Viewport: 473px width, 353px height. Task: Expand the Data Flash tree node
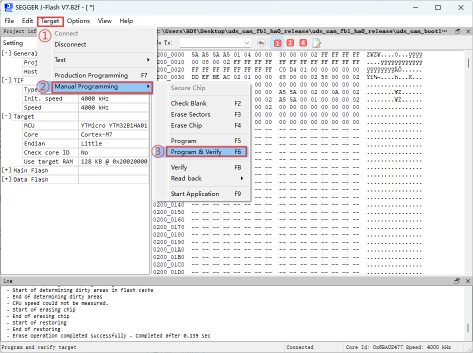click(6, 179)
